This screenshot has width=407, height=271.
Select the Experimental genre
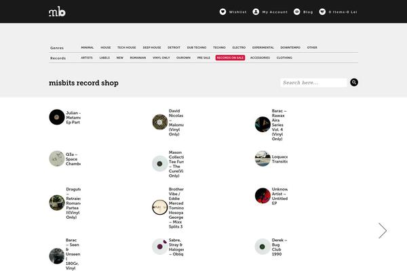[263, 47]
